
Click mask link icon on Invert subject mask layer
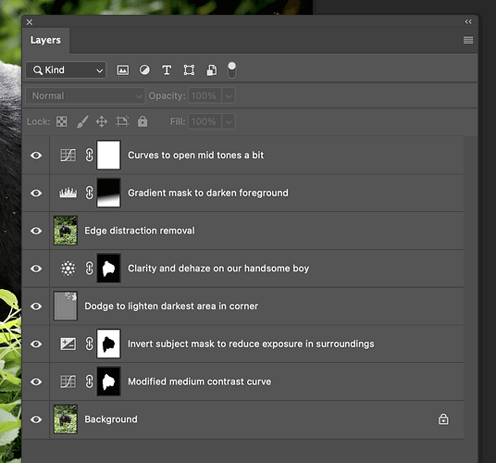click(x=89, y=344)
